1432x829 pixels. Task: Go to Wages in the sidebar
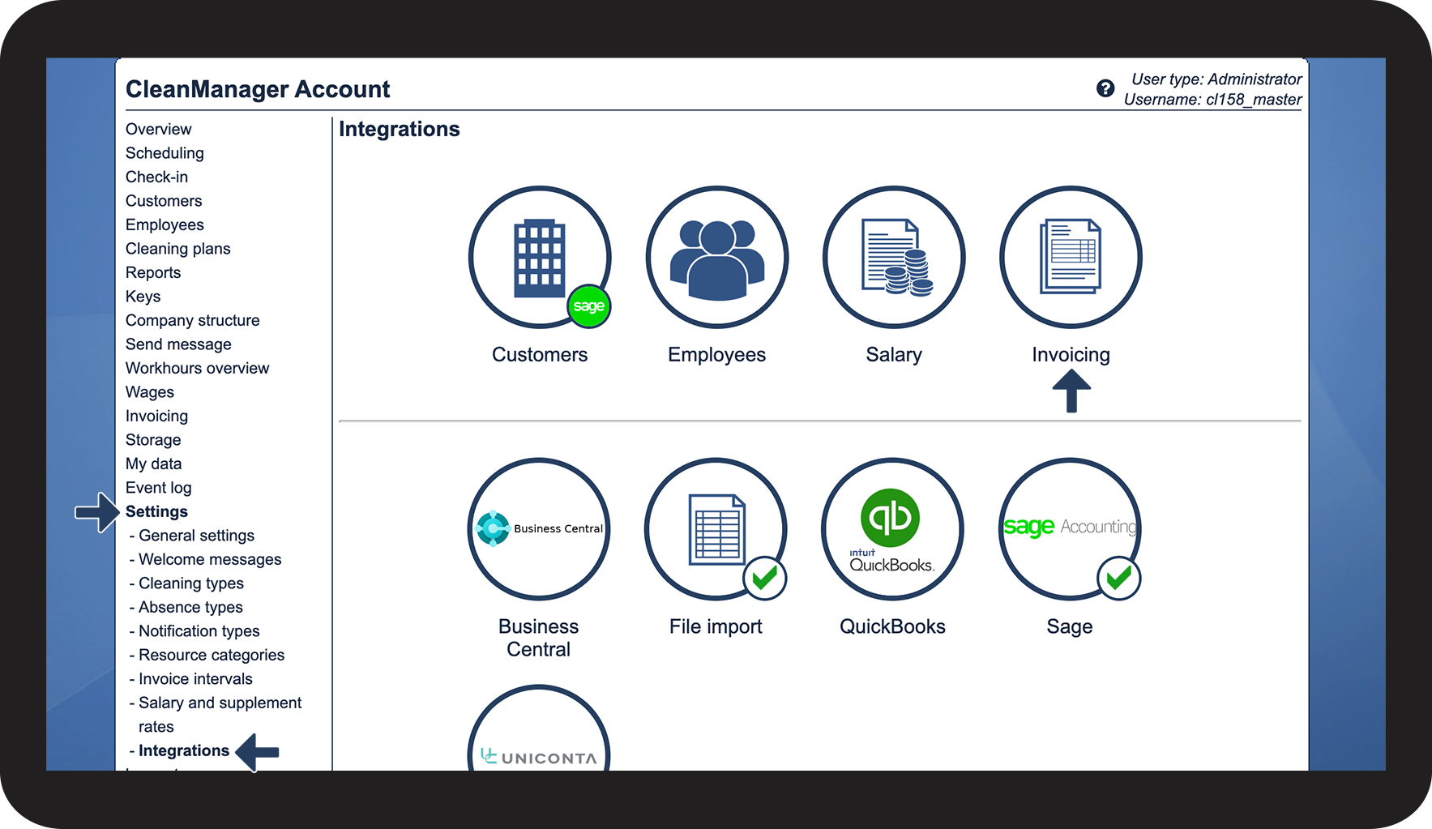[150, 392]
